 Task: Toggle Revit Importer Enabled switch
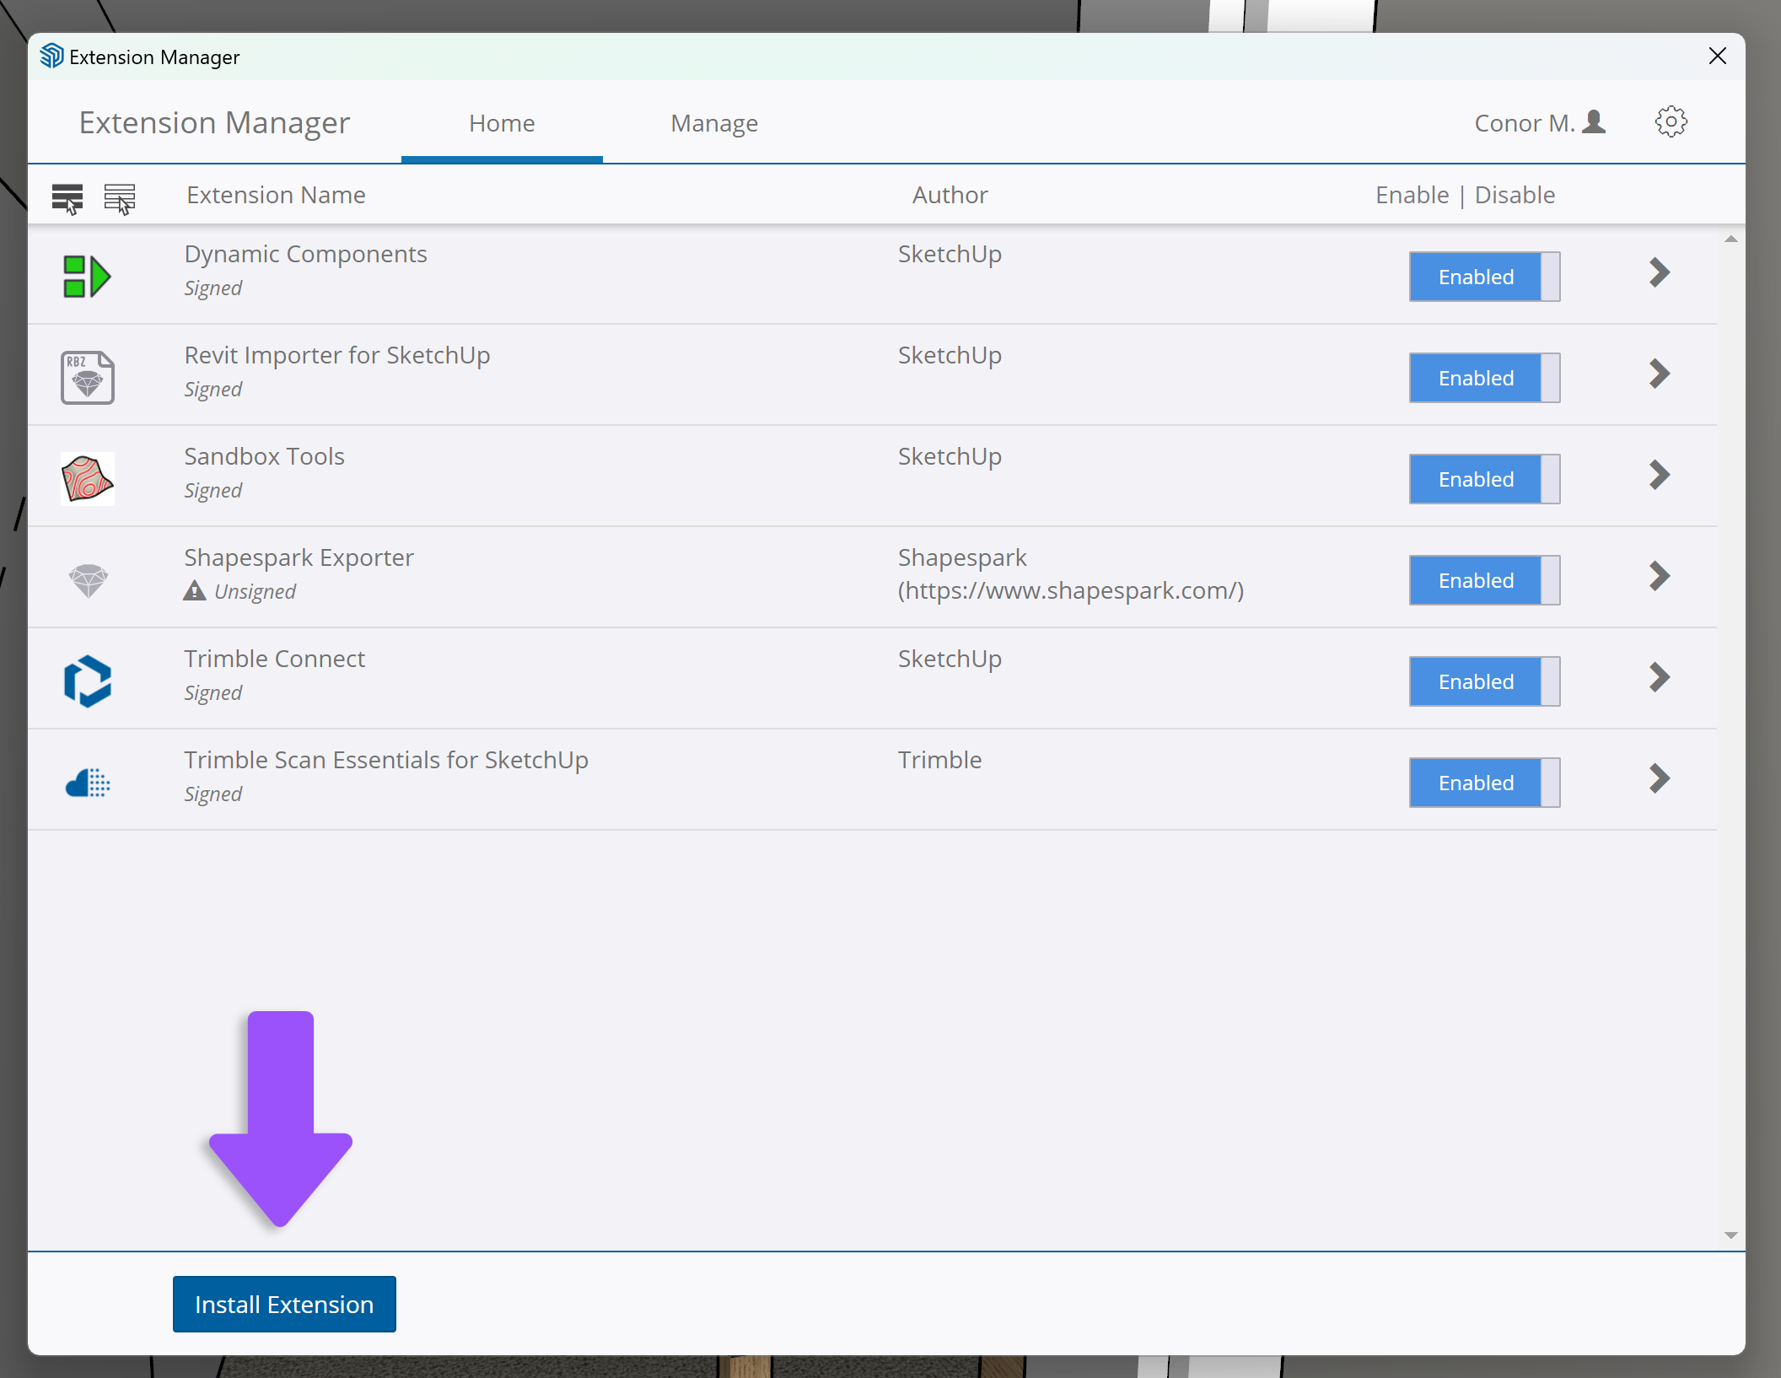(x=1484, y=378)
